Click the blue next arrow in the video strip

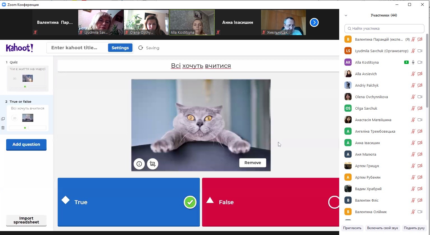[x=314, y=22]
